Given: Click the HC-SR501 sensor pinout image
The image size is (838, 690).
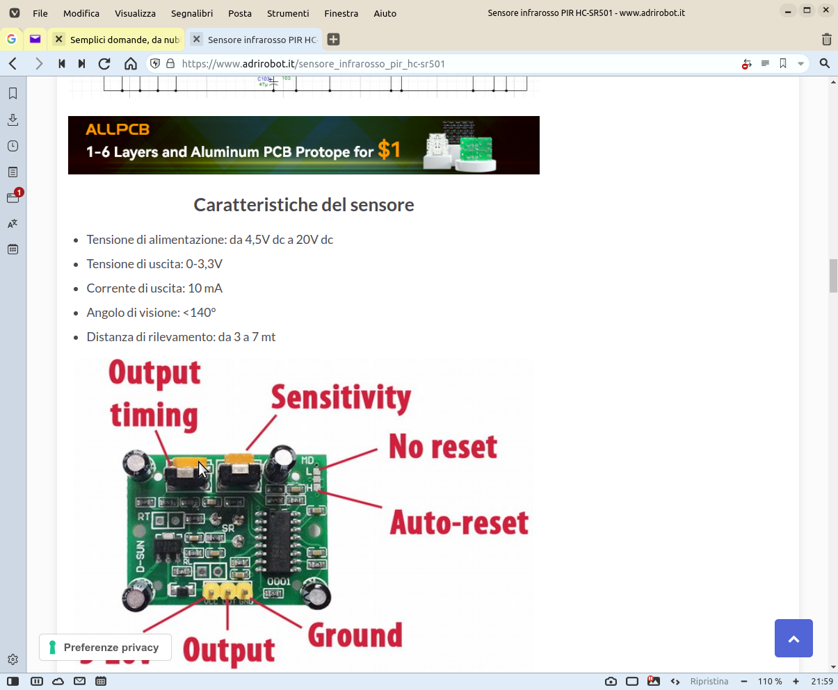Looking at the screenshot, I should tap(304, 514).
